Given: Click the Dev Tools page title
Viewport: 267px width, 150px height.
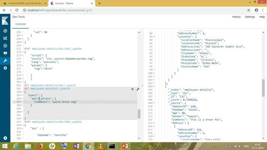Looking at the screenshot, I should pos(18,17).
